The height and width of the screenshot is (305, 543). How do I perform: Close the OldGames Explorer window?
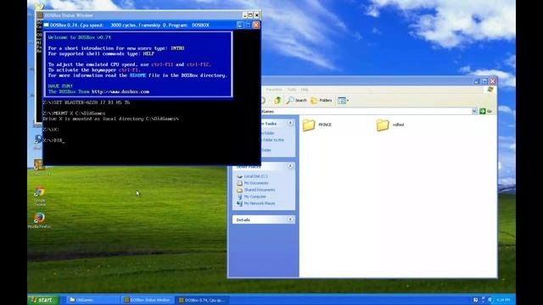pos(493,81)
